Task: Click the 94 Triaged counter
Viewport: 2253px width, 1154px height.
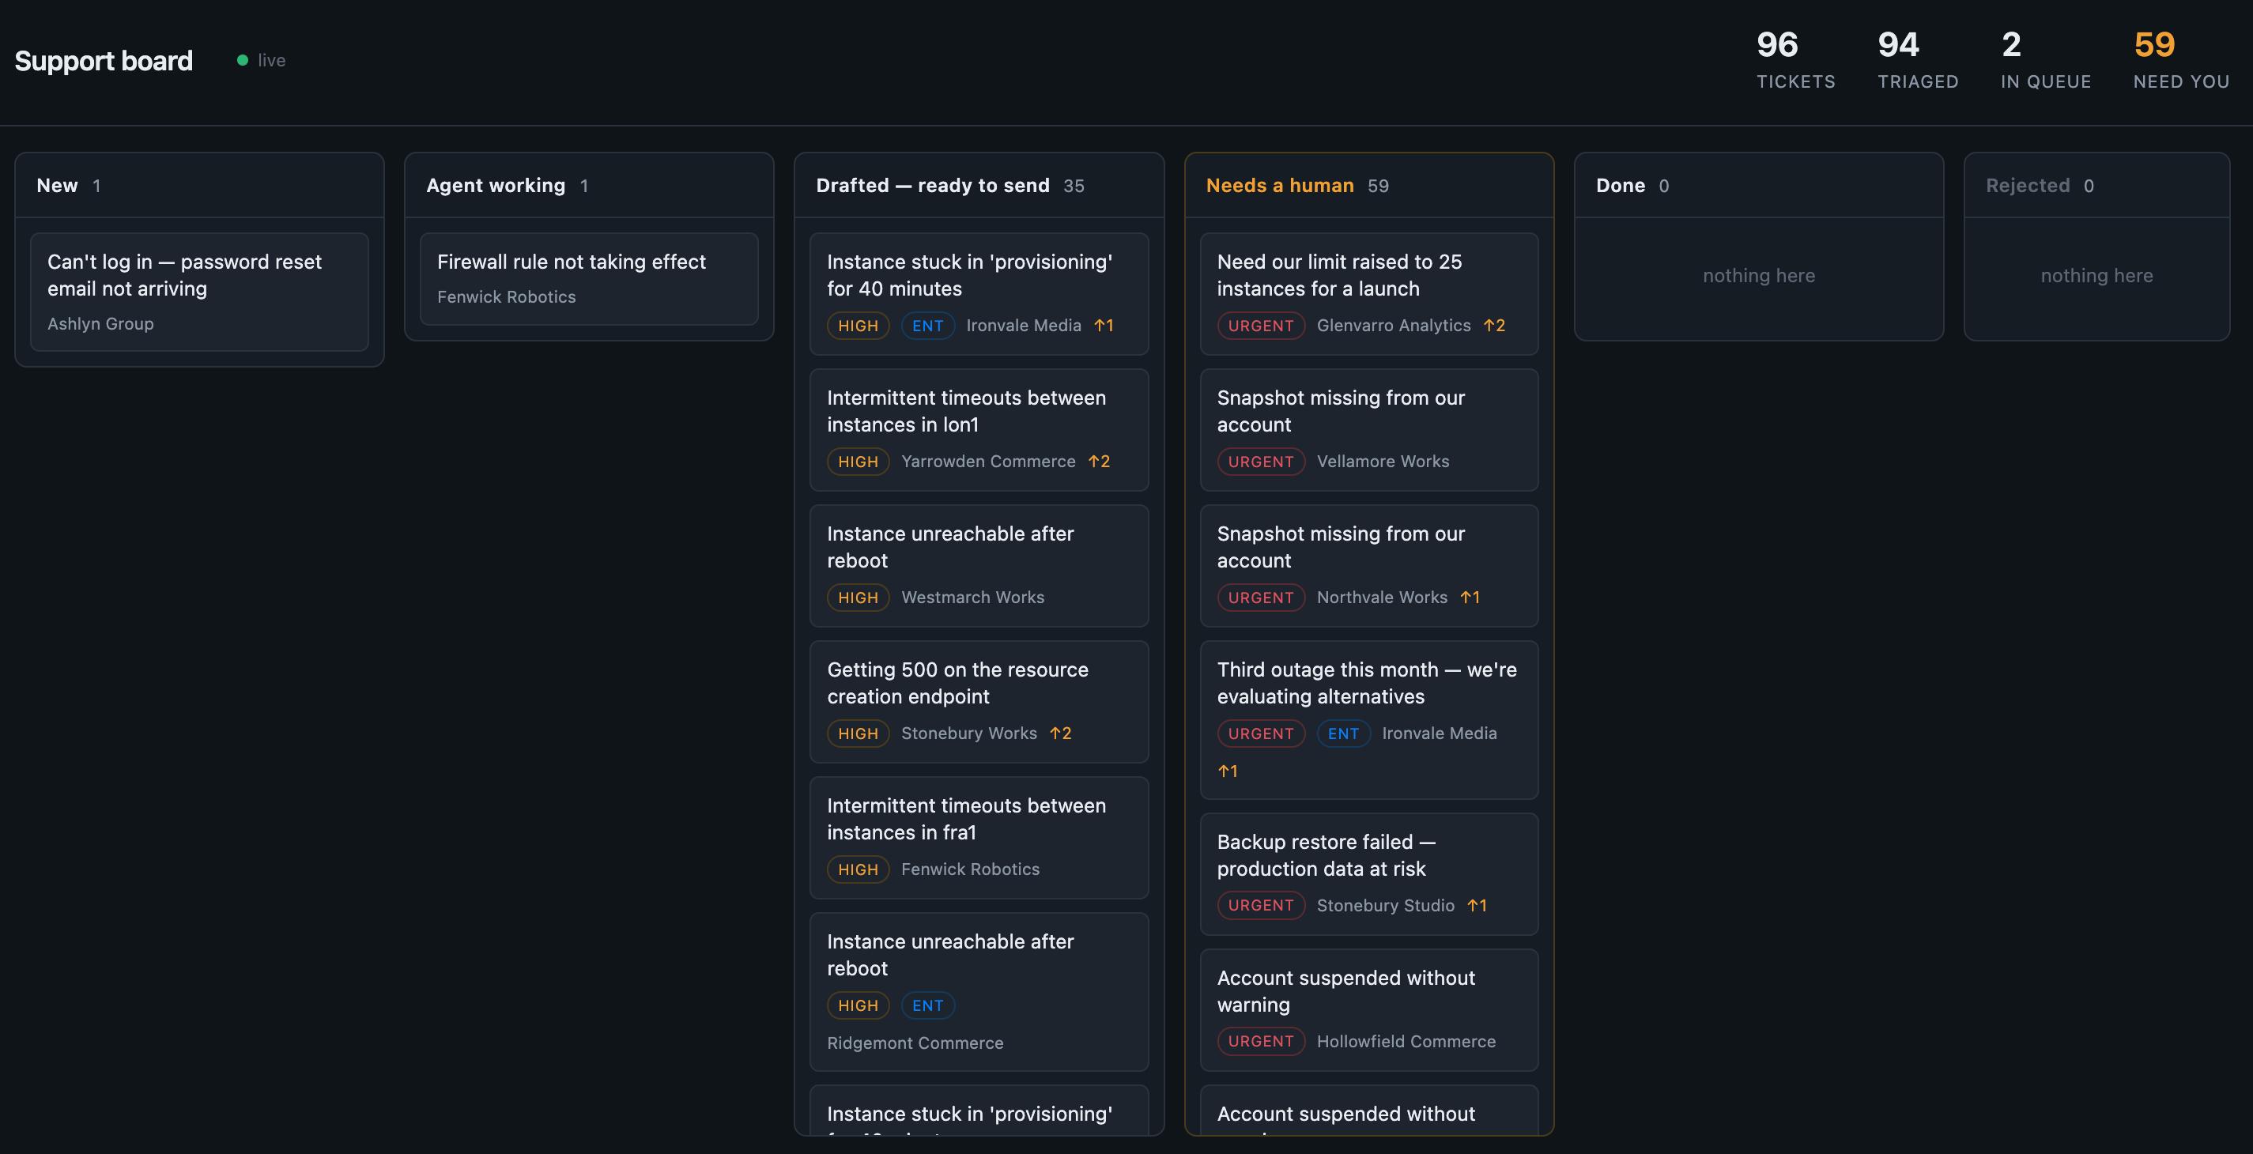Action: tap(1917, 59)
